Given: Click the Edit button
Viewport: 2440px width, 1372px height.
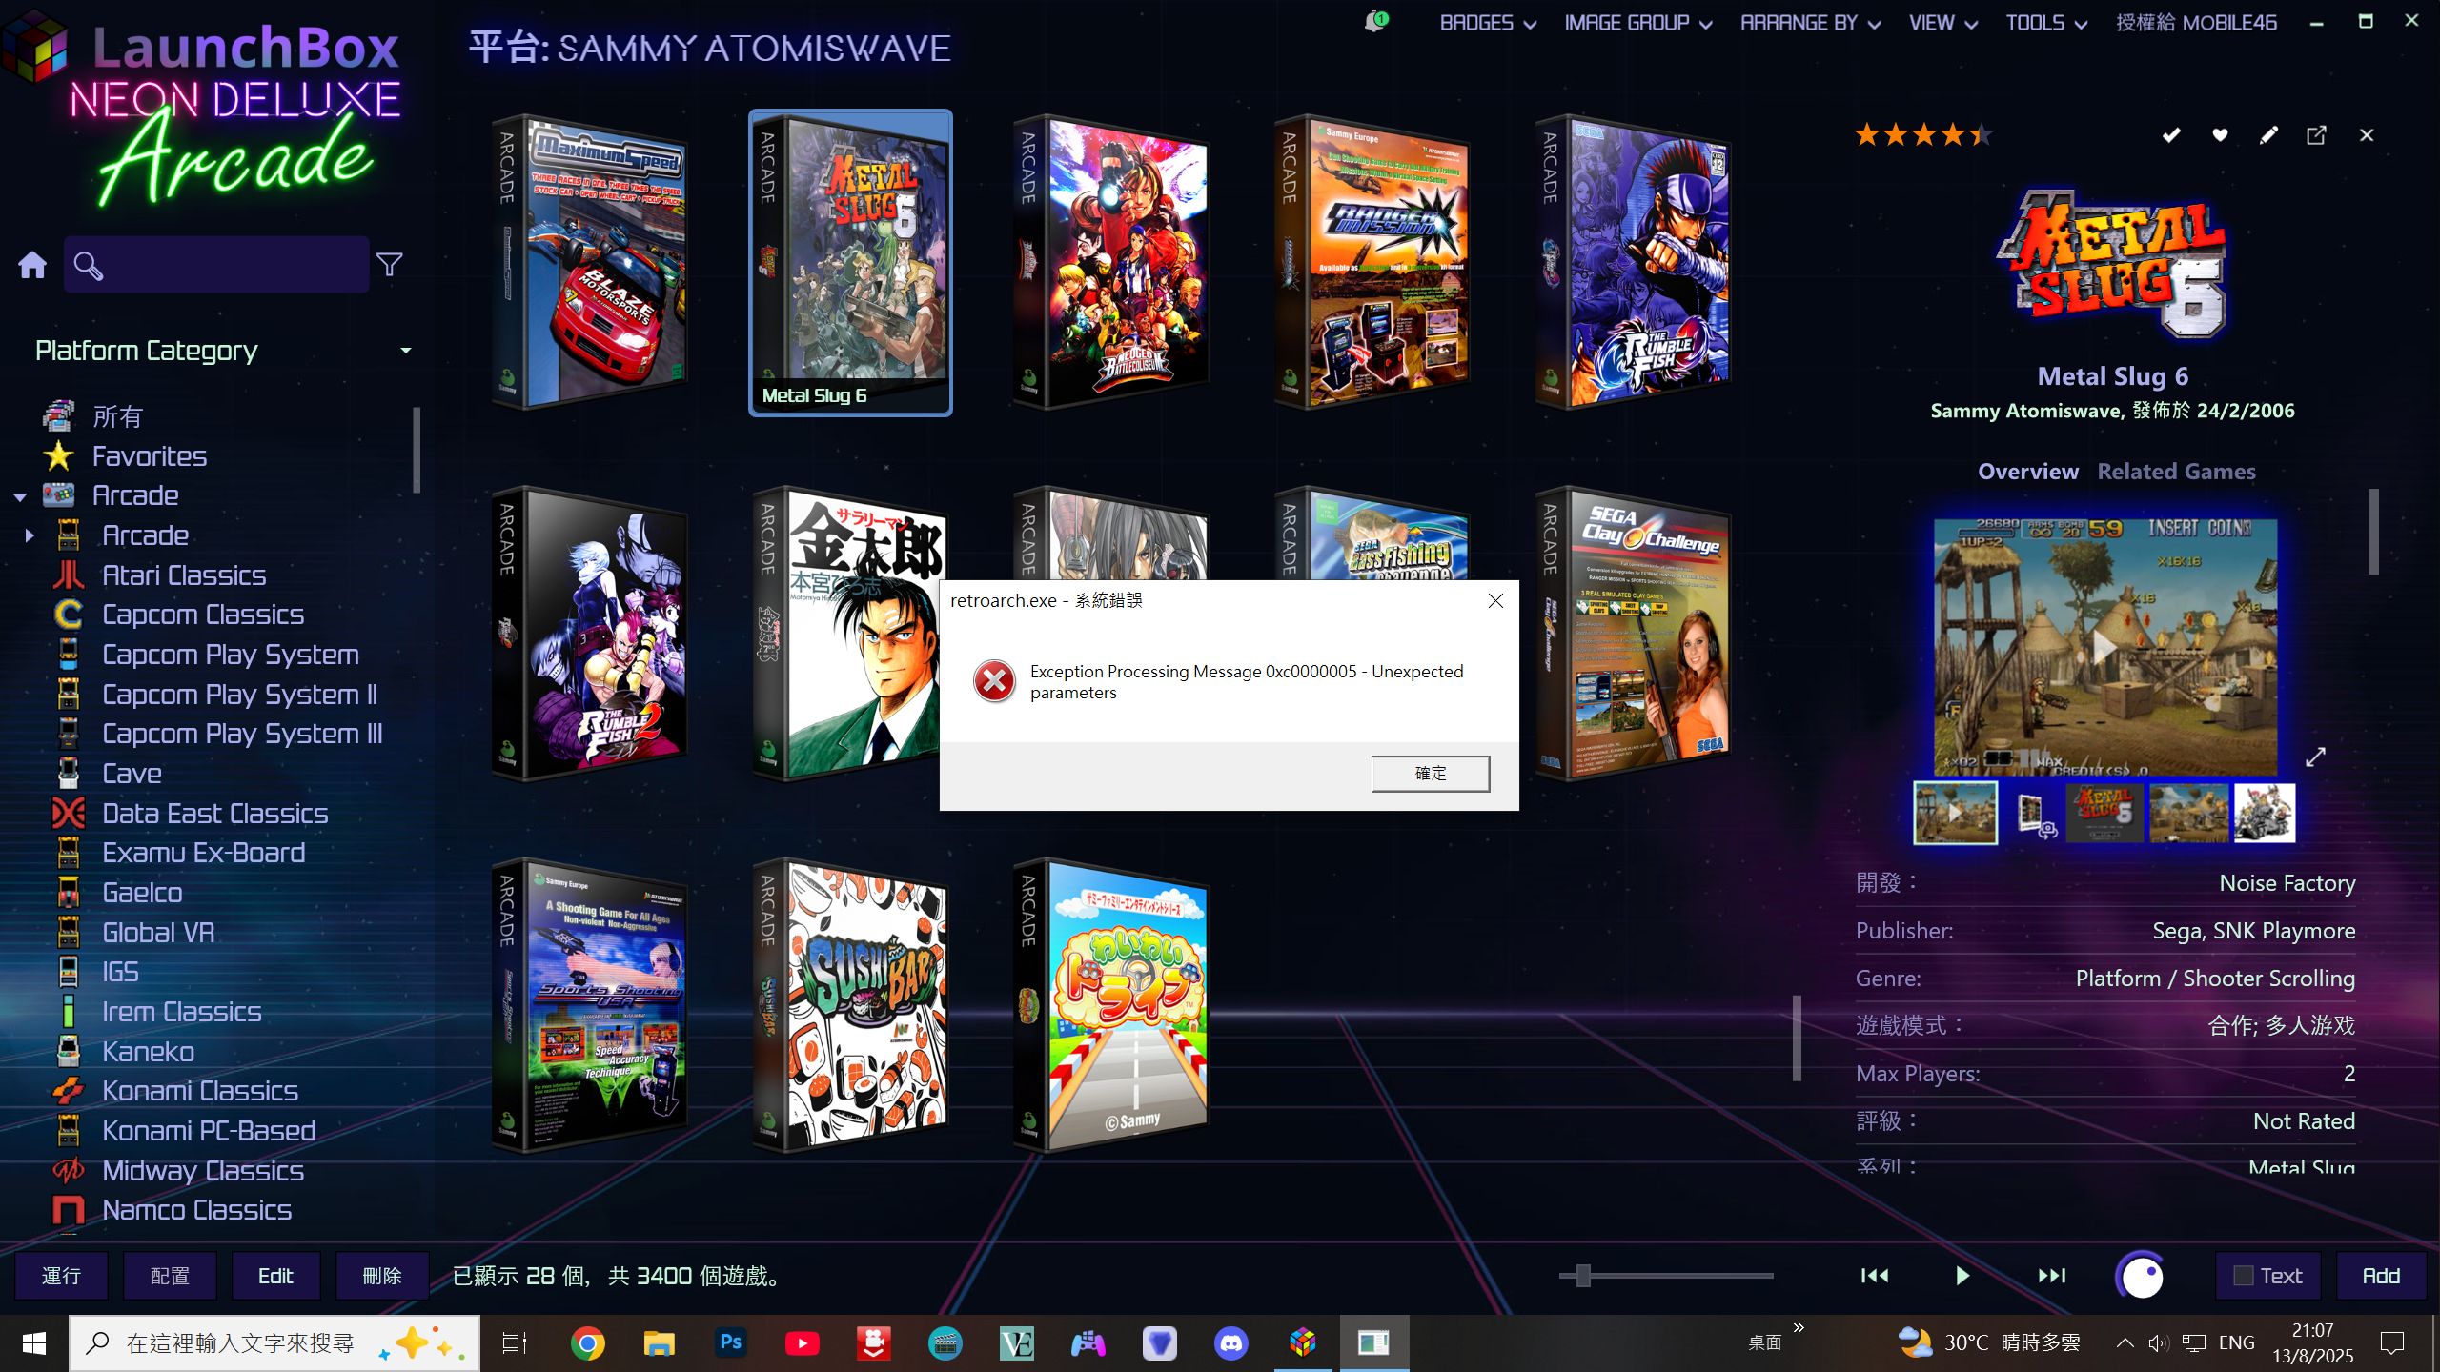Looking at the screenshot, I should pyautogui.click(x=275, y=1276).
